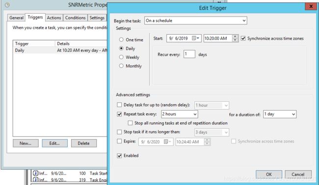Viewport: 319px width, 185px height.
Task: Uncheck Repeat task every checkbox
Action: tap(119, 114)
